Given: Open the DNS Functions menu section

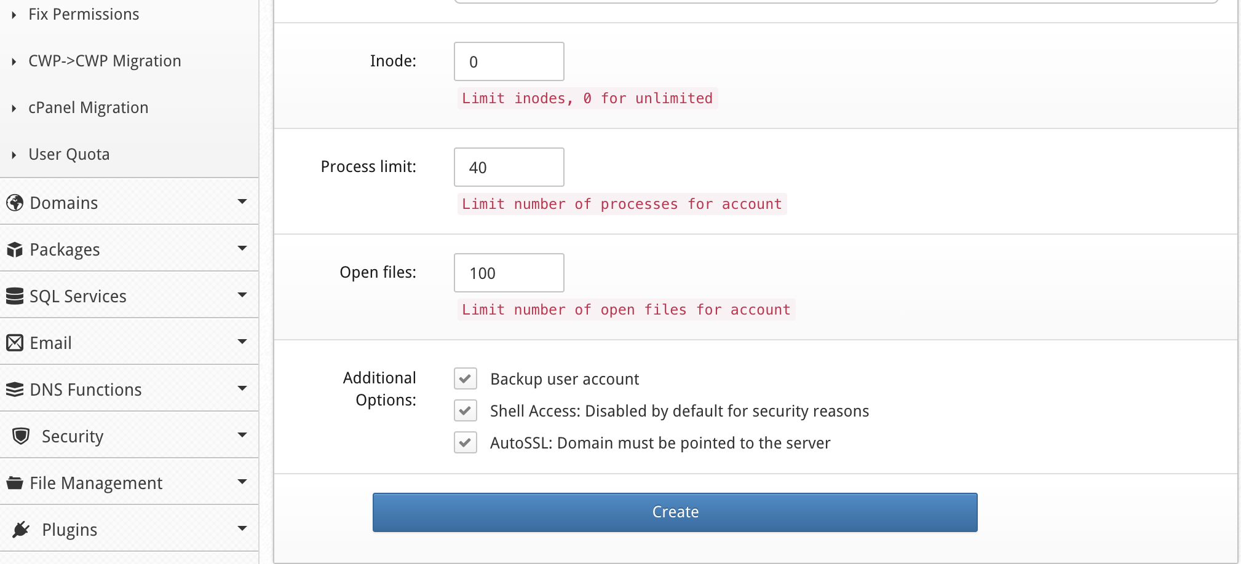Looking at the screenshot, I should (x=129, y=389).
